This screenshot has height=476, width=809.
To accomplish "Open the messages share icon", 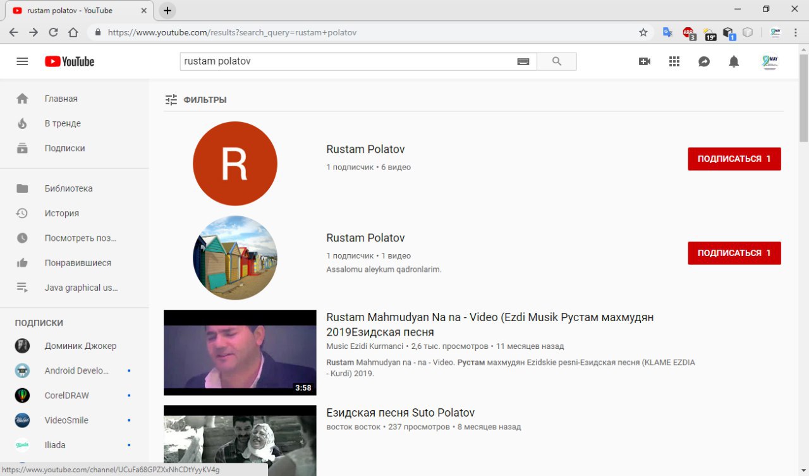I will tap(704, 61).
